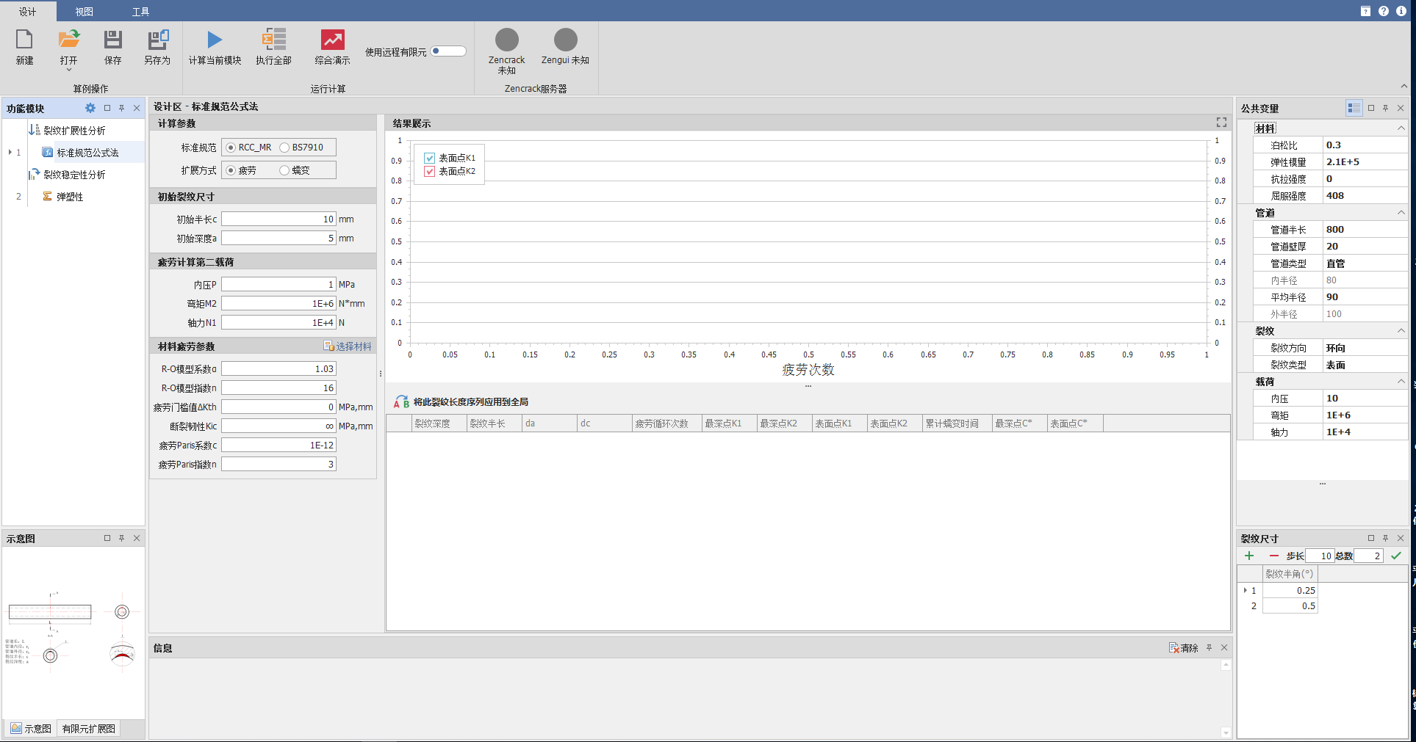
Task: Collapse the 材料 property group
Action: point(1401,128)
